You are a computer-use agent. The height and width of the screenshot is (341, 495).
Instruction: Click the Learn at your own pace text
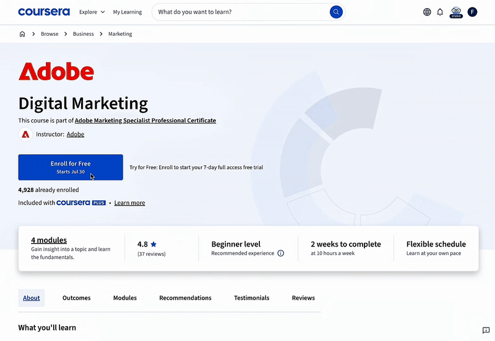(x=434, y=253)
